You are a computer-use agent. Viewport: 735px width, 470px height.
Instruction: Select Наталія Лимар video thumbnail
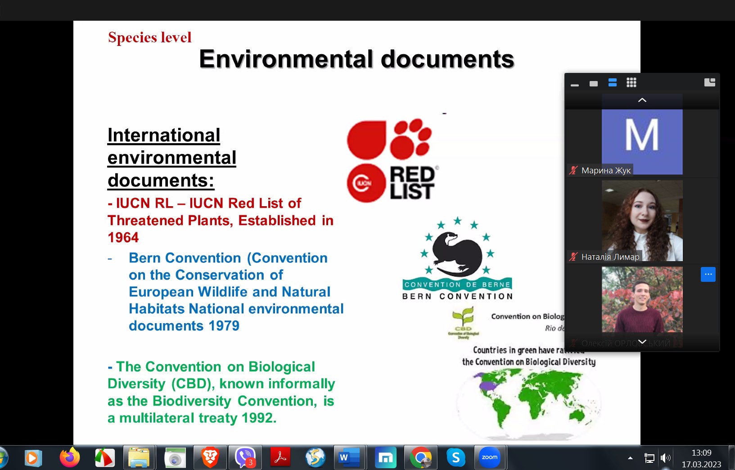pos(642,221)
